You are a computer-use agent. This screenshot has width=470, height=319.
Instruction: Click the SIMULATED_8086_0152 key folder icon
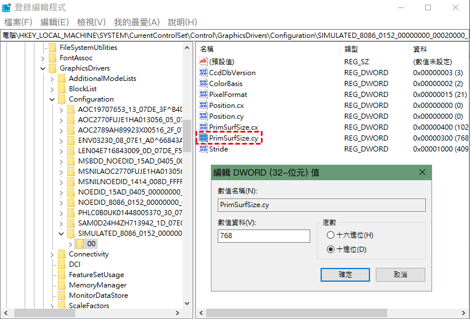[x=71, y=234]
